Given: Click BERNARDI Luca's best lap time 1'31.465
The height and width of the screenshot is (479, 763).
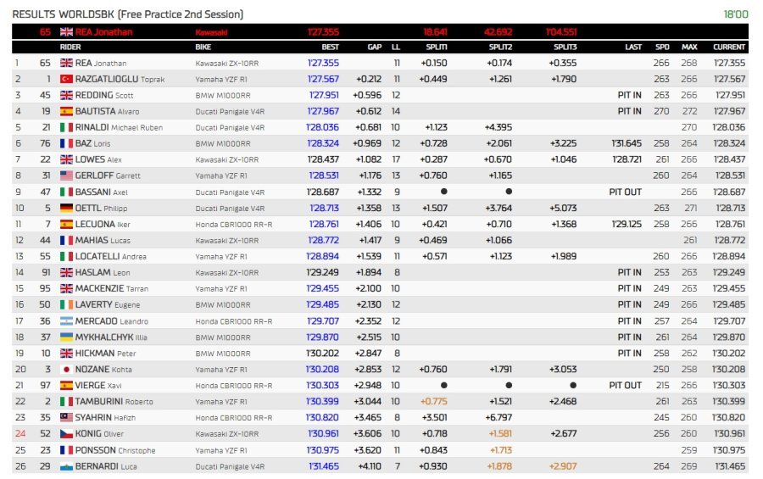Looking at the screenshot, I should pyautogui.click(x=323, y=466).
